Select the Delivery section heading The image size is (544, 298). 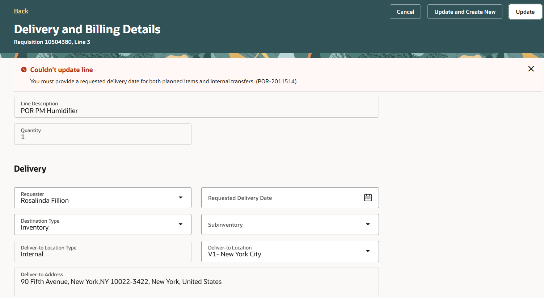click(30, 168)
